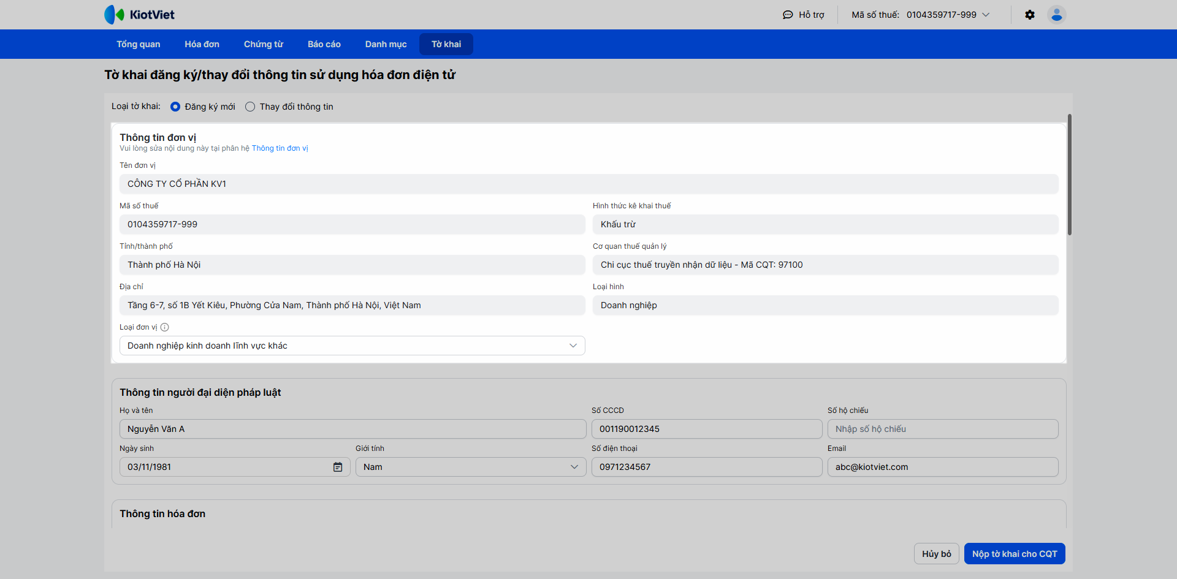This screenshot has height=579, width=1177.
Task: Go to the Tổng quan tab
Action: [x=139, y=44]
